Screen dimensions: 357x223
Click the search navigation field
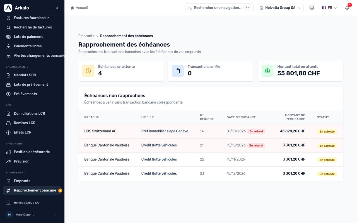click(219, 8)
